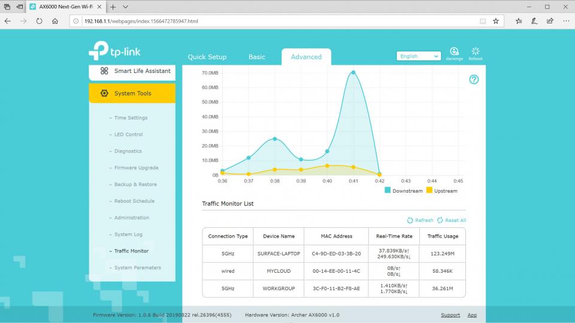The width and height of the screenshot is (575, 323).
Task: Open Firmware Upgrade in the sidebar
Action: 136,168
